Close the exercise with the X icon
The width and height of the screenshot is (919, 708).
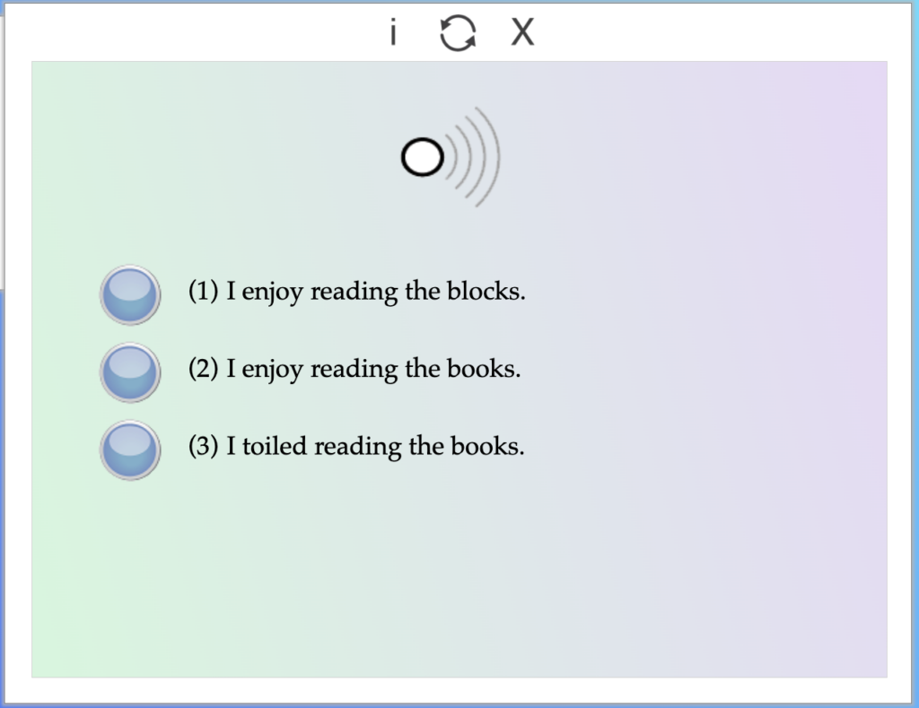coord(522,33)
